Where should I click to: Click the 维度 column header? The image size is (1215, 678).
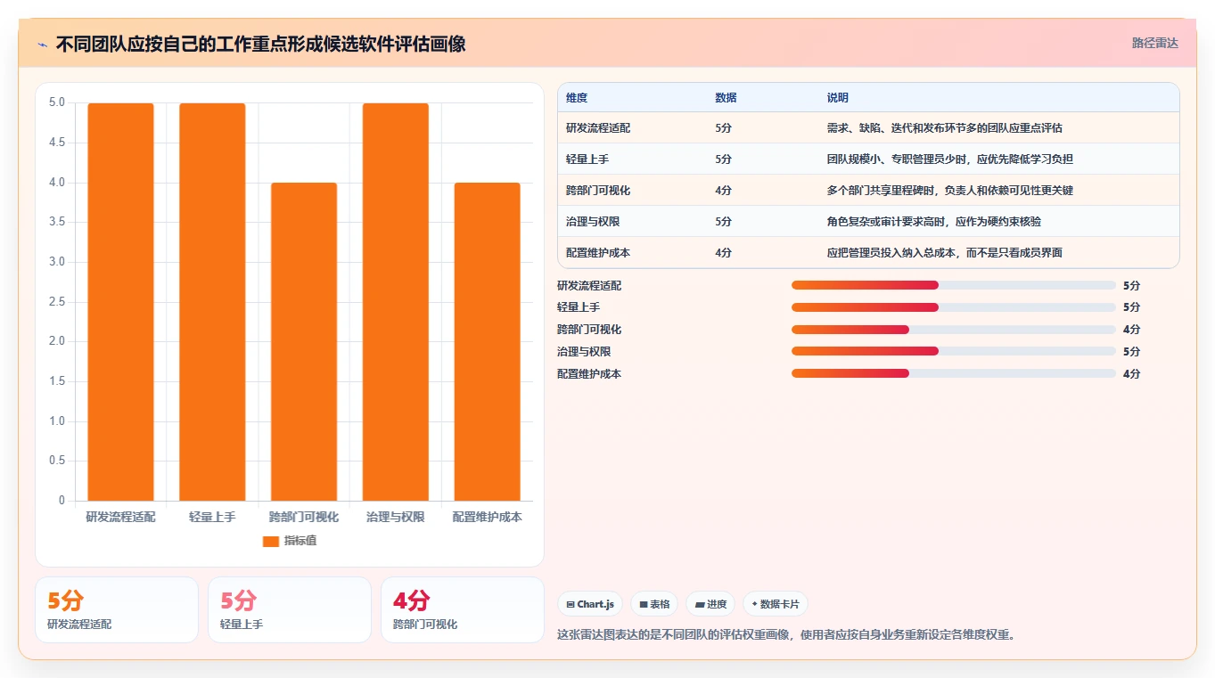(x=577, y=98)
